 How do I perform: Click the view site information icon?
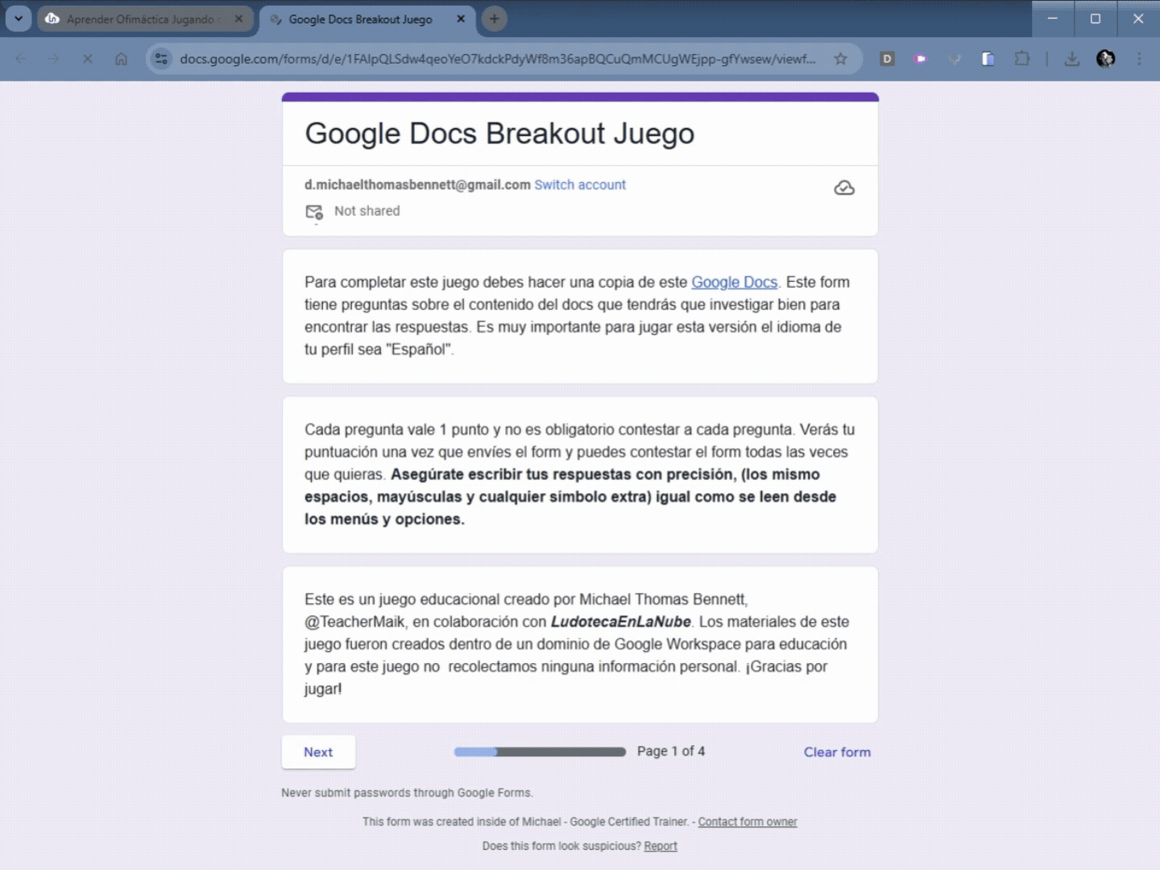pos(161,59)
